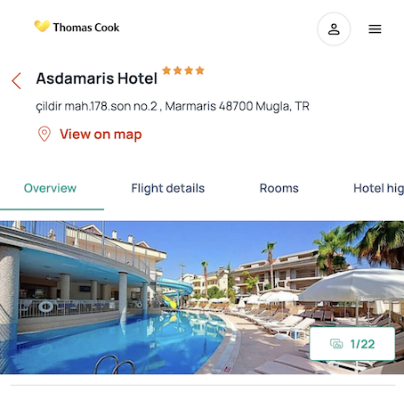Click the Thomas Cook heart logo
Screen dimensions: 404x401
point(42,26)
